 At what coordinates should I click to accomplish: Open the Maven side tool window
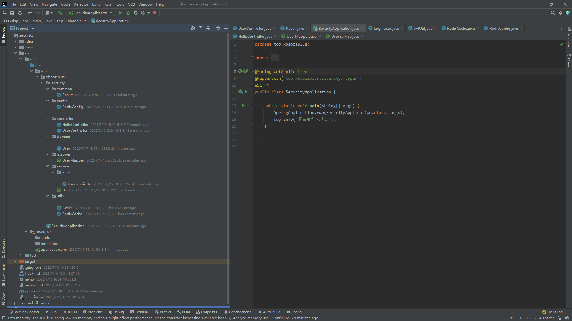(x=569, y=61)
